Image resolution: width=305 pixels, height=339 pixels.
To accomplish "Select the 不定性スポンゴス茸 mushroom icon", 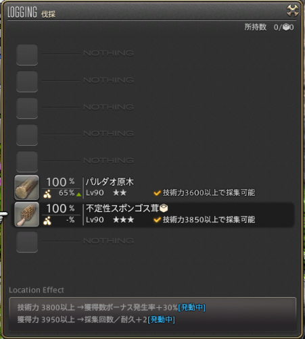I will (26, 214).
